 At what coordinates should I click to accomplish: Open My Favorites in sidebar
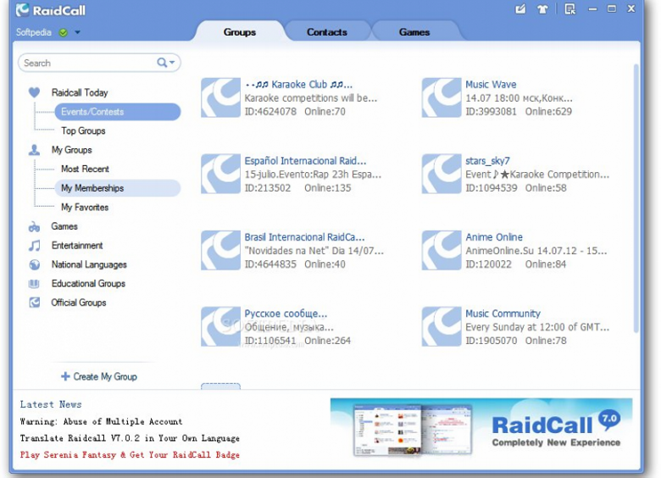(x=85, y=207)
